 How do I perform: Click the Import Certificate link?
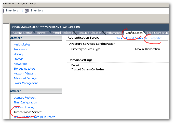click(137, 38)
